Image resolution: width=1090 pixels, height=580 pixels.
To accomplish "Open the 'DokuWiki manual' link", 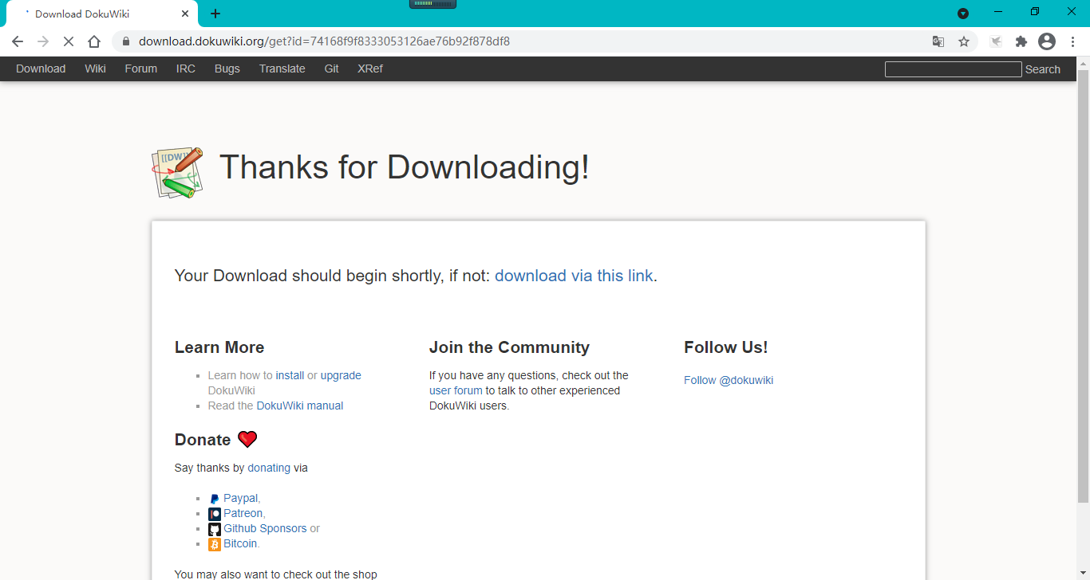I will coord(300,406).
